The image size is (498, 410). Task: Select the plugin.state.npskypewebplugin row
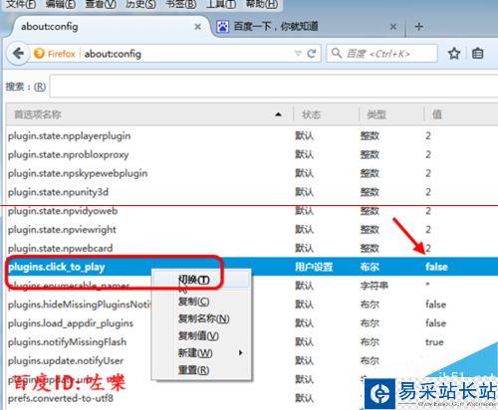click(x=252, y=173)
